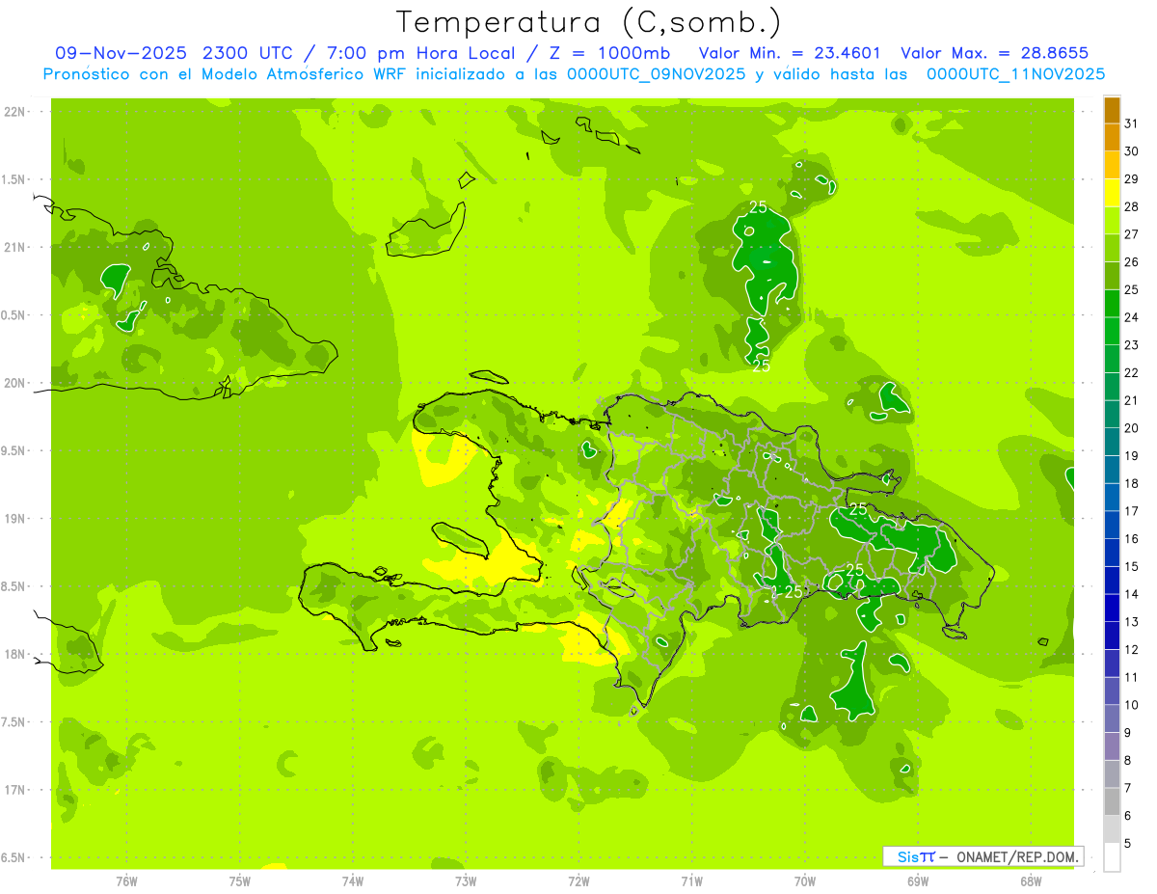Click the "68W" longitude axis label

point(1031,881)
